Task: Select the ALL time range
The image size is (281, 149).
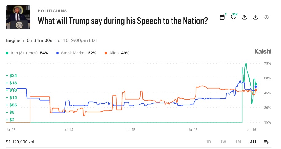Action: coord(253,142)
